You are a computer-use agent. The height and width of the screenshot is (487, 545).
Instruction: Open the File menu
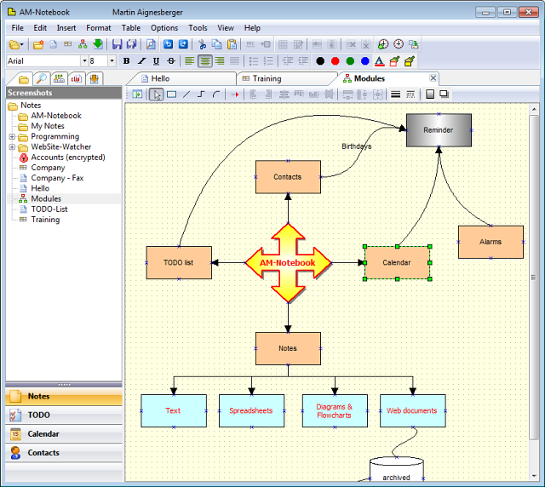17,28
